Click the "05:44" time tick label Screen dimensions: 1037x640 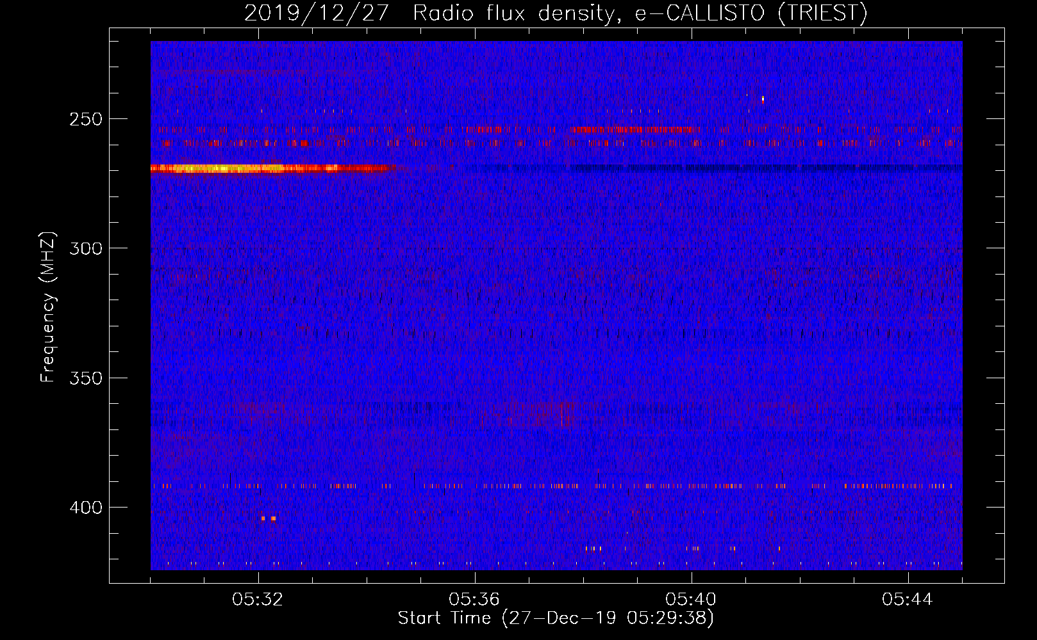tap(908, 599)
